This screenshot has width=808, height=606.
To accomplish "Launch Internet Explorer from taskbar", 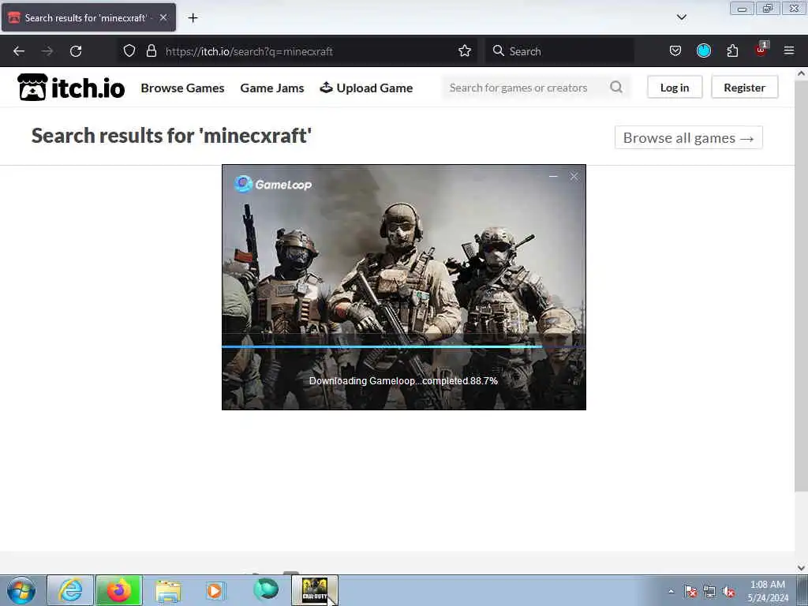I will pyautogui.click(x=70, y=590).
